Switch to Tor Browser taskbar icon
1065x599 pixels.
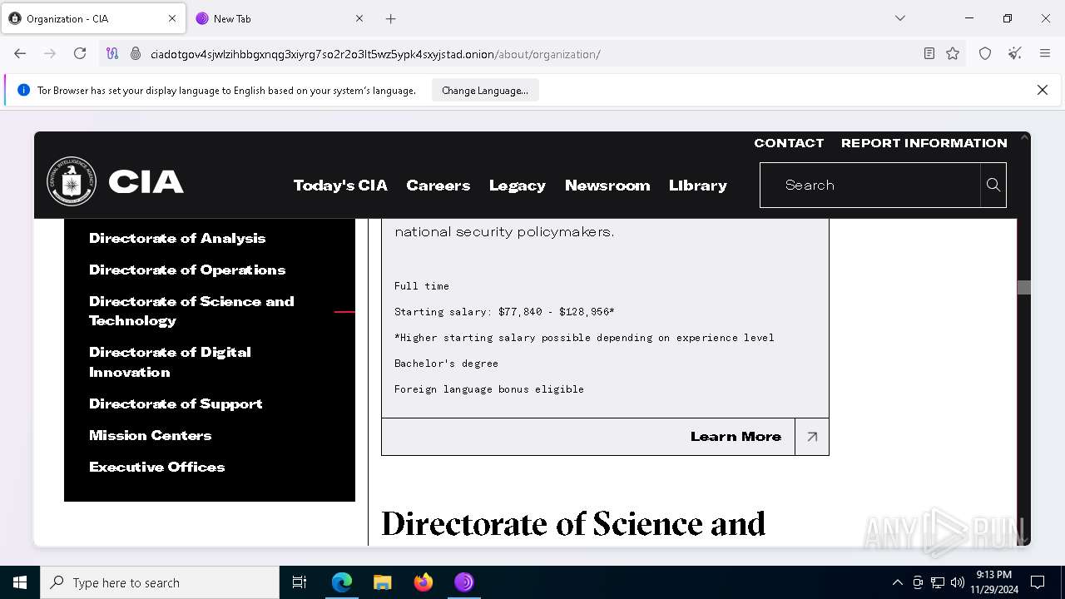pyautogui.click(x=464, y=582)
